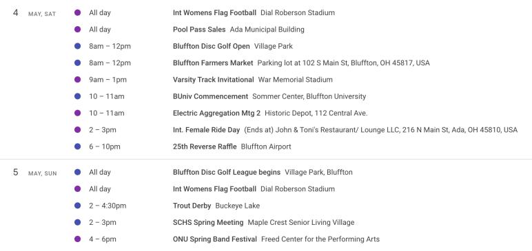532x251 pixels.
Task: Click the blue dot beside Trout Derby
Action: [78, 206]
